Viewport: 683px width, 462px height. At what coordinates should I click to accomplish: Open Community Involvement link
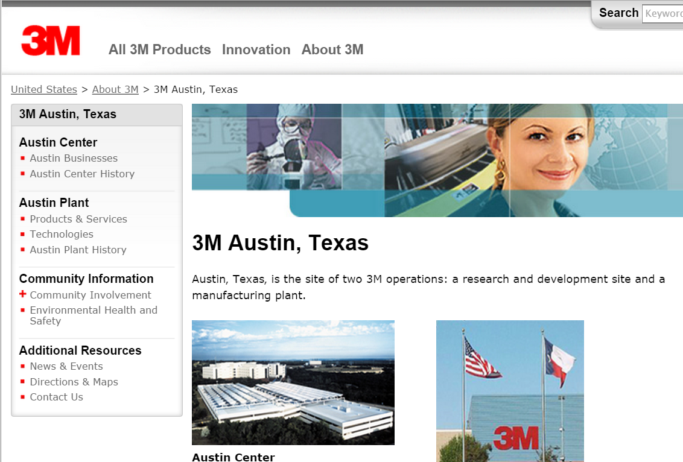90,295
